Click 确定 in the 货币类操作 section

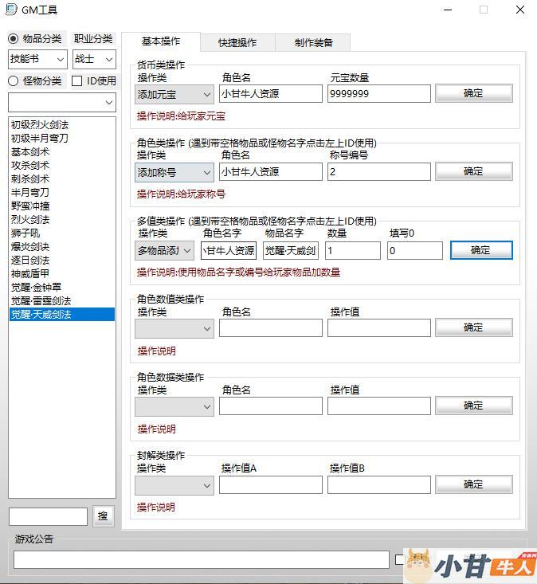tap(473, 93)
